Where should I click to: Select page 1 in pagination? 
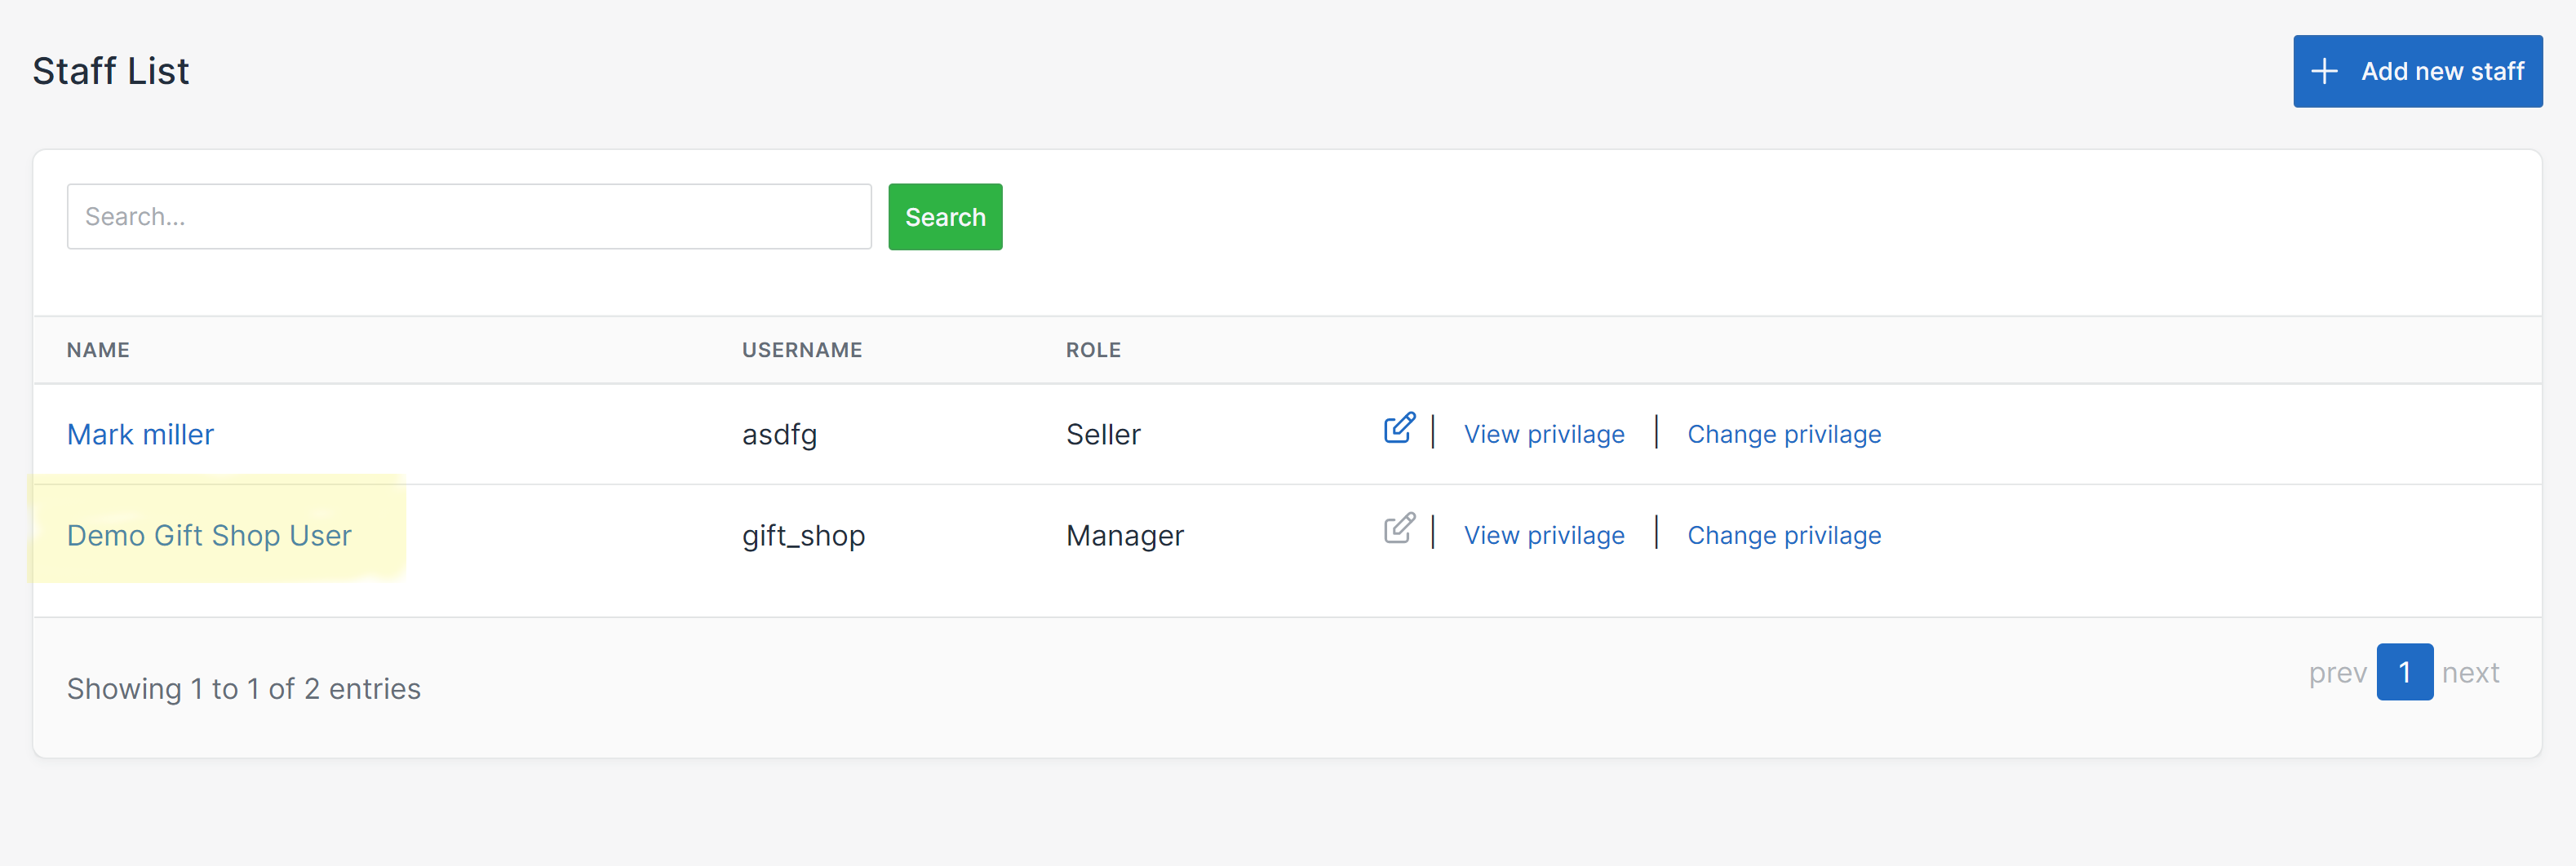click(2404, 672)
